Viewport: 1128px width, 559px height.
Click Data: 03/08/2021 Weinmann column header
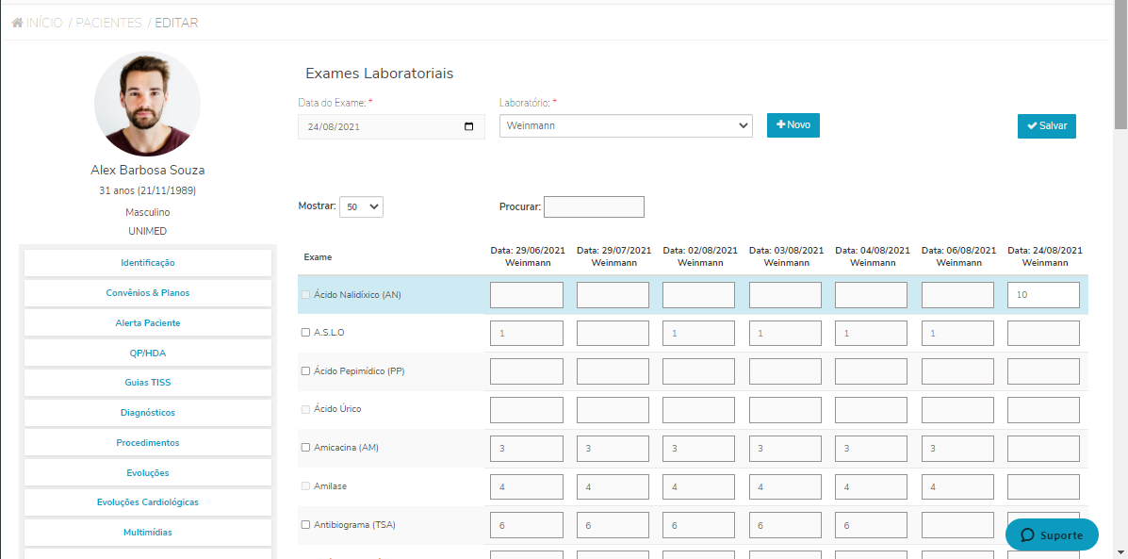[786, 256]
